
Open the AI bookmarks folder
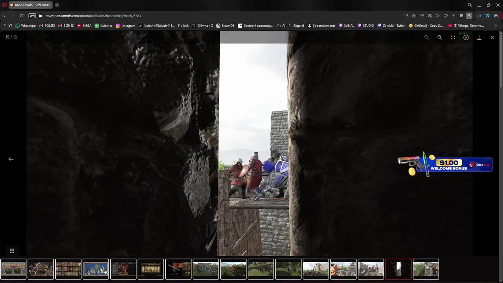(282, 26)
